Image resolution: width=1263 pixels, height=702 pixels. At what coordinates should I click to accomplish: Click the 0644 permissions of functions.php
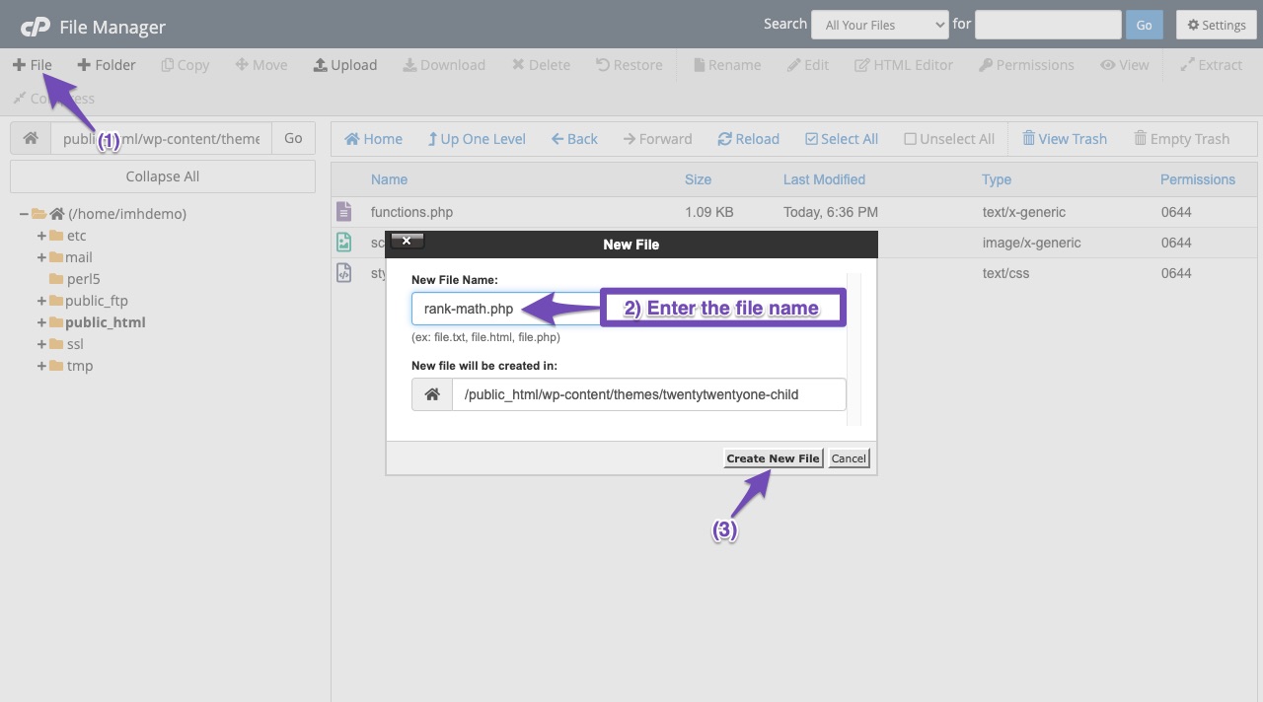pyautogui.click(x=1176, y=212)
